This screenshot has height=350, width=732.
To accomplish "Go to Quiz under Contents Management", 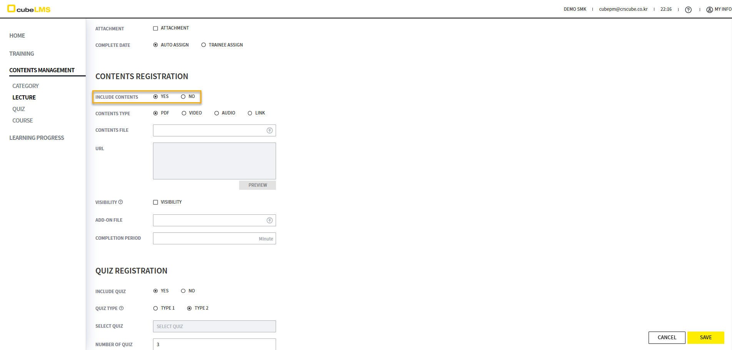I will (18, 109).
